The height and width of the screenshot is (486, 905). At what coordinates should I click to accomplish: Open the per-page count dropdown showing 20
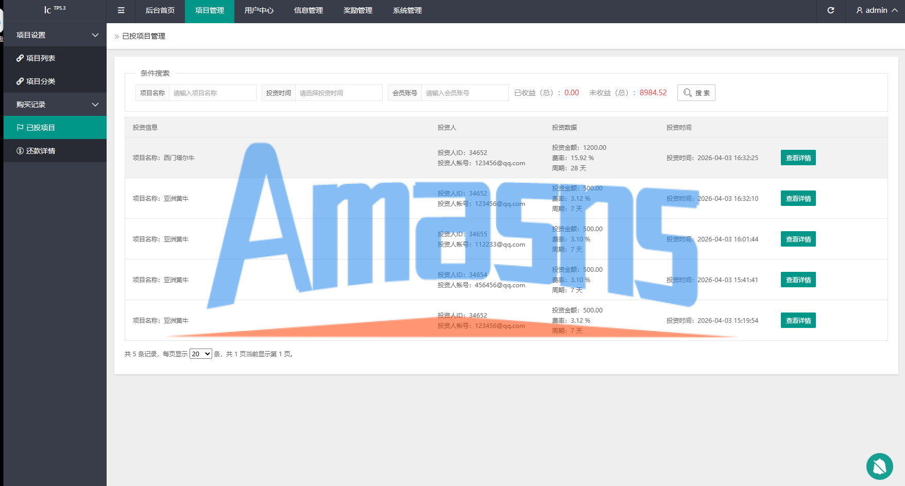pos(201,354)
